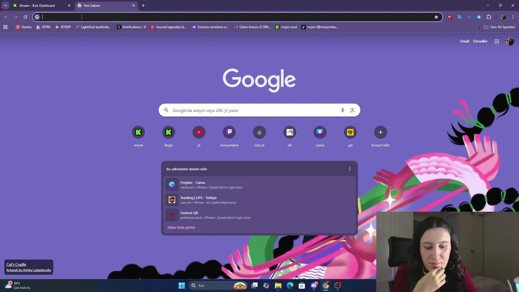Open Copilot from the taskbar
Image resolution: width=519 pixels, height=292 pixels.
pos(266,286)
